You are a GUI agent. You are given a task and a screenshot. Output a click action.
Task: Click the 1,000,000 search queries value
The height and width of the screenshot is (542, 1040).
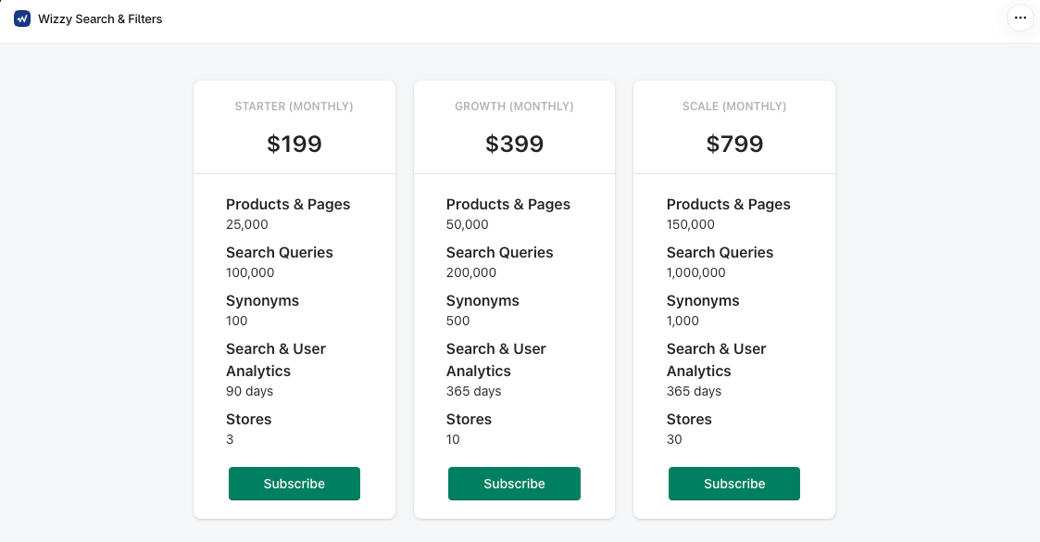[x=695, y=272]
